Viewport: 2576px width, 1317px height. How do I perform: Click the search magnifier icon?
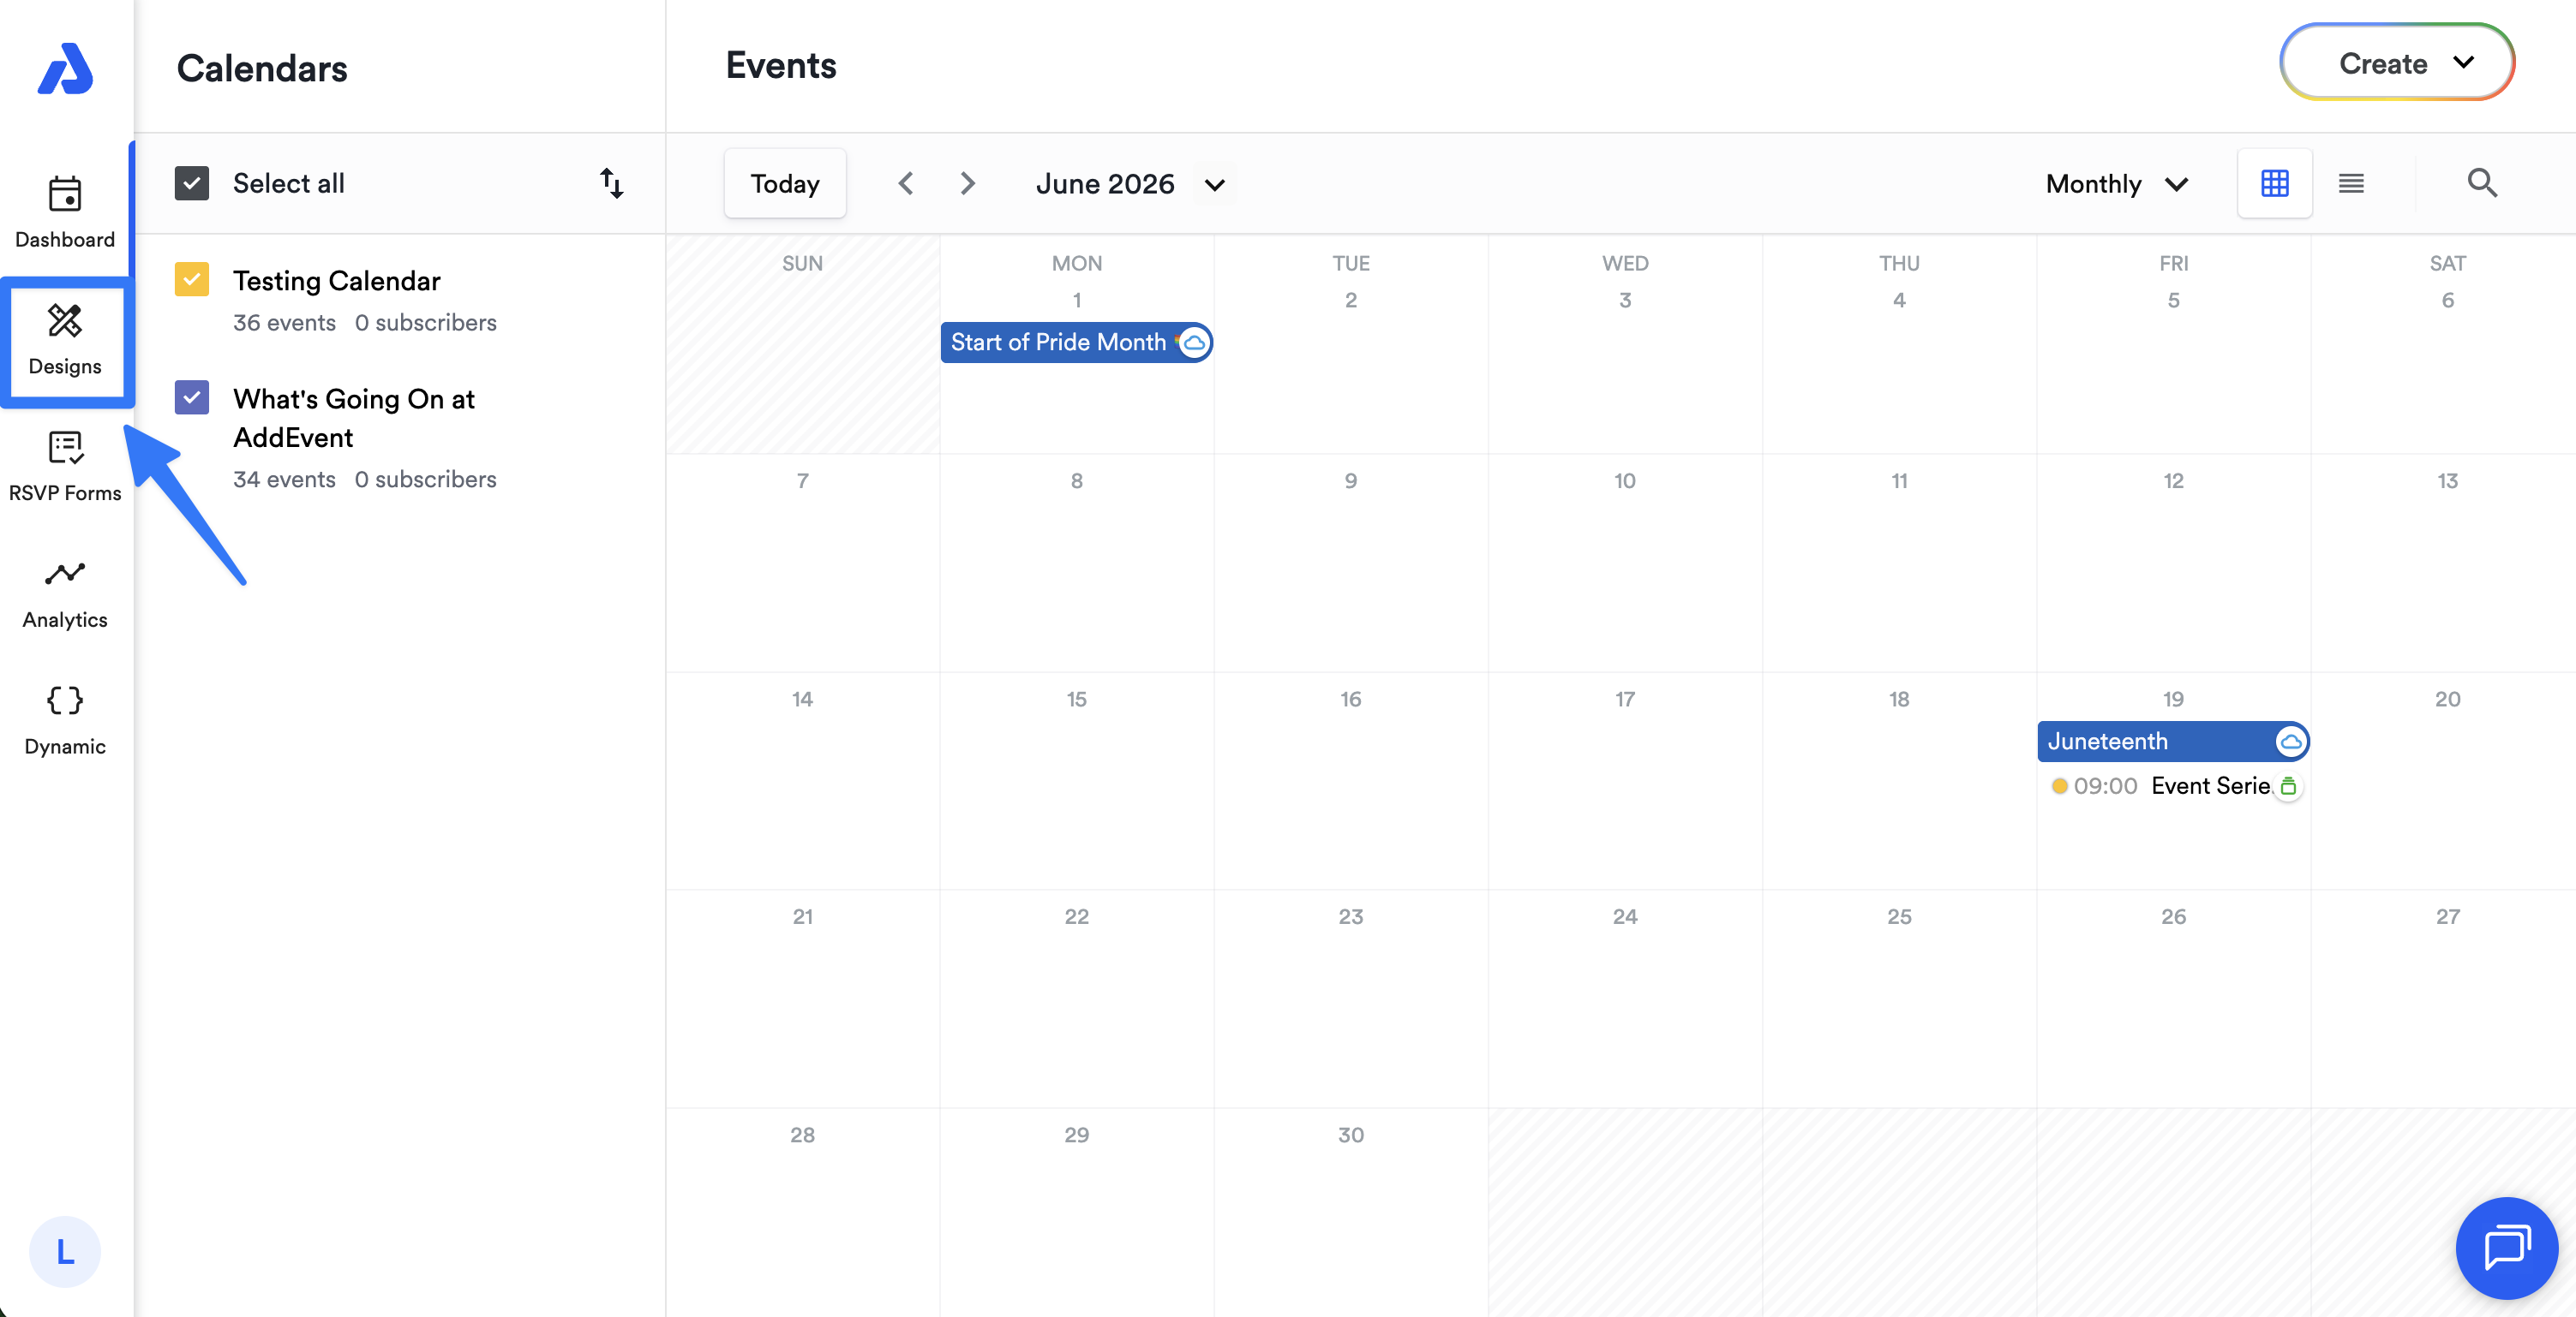[x=2481, y=183]
